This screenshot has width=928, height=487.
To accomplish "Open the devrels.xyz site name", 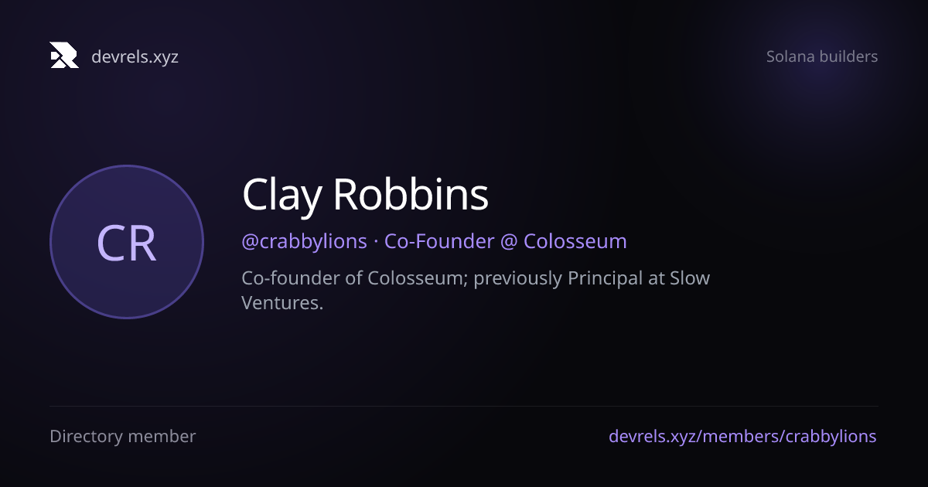I will coord(135,56).
